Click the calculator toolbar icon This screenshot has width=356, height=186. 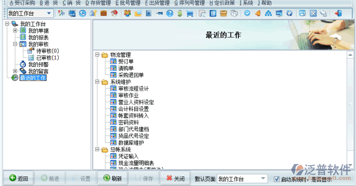click(213, 13)
